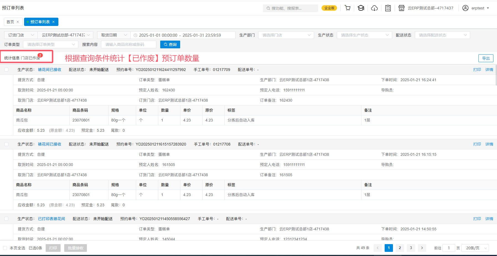Click the store icon beside 云ERP测试总部–4717437
Viewport: 497px width, 256px height.
point(402,8)
